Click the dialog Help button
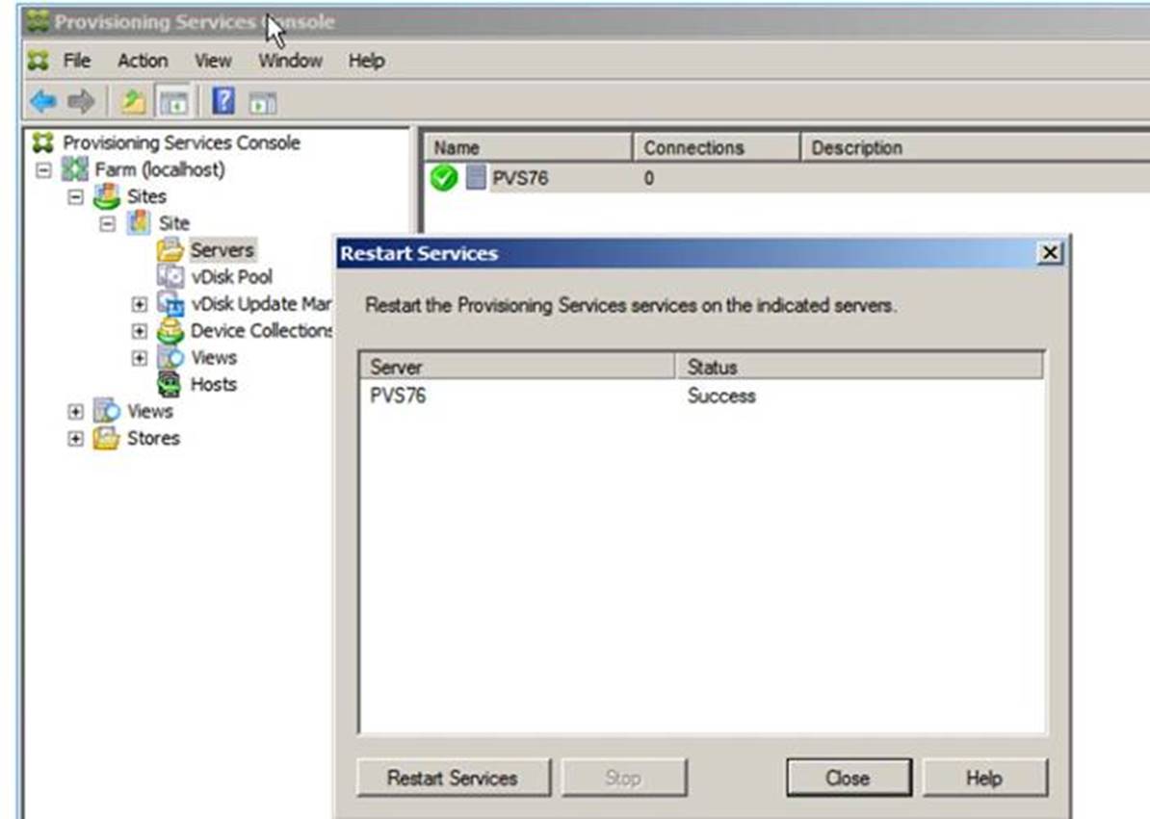This screenshot has width=1150, height=819. pos(983,778)
